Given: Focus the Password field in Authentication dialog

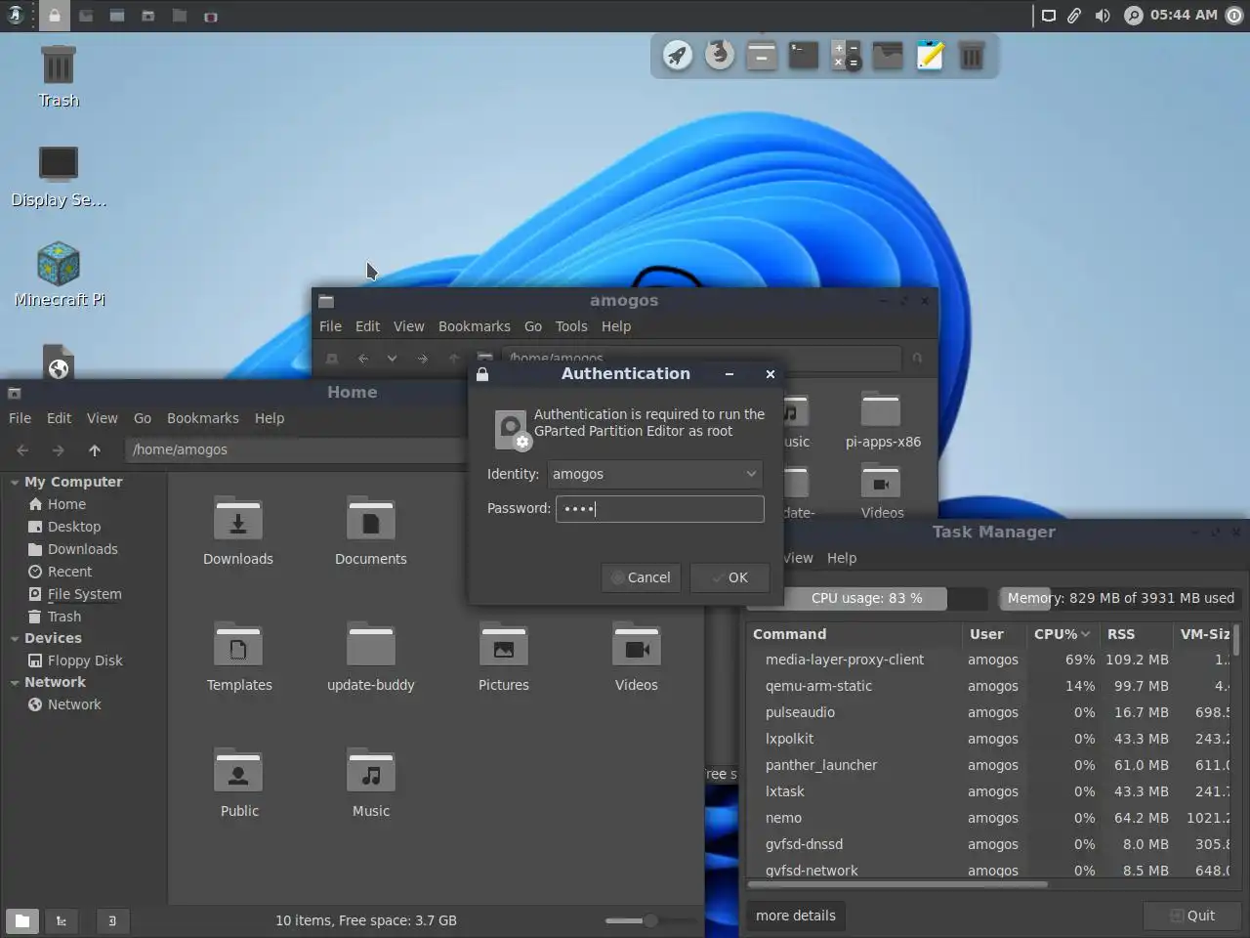Looking at the screenshot, I should click(660, 509).
